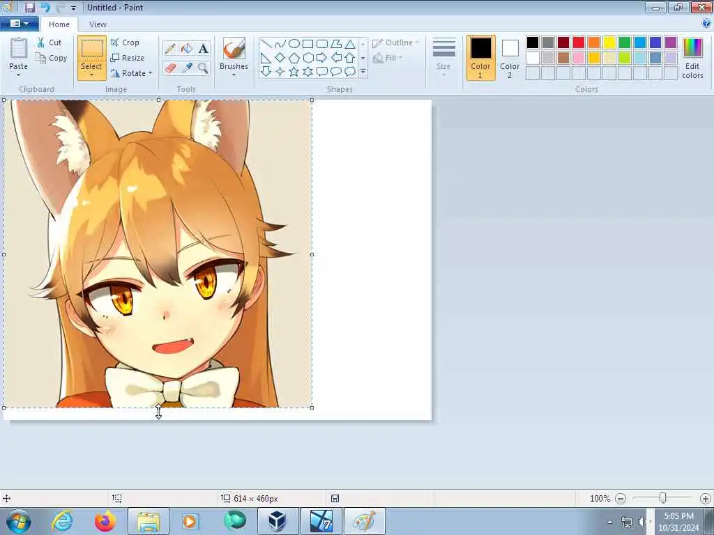
Task: Activate Color 1 foreground selector
Action: [481, 58]
